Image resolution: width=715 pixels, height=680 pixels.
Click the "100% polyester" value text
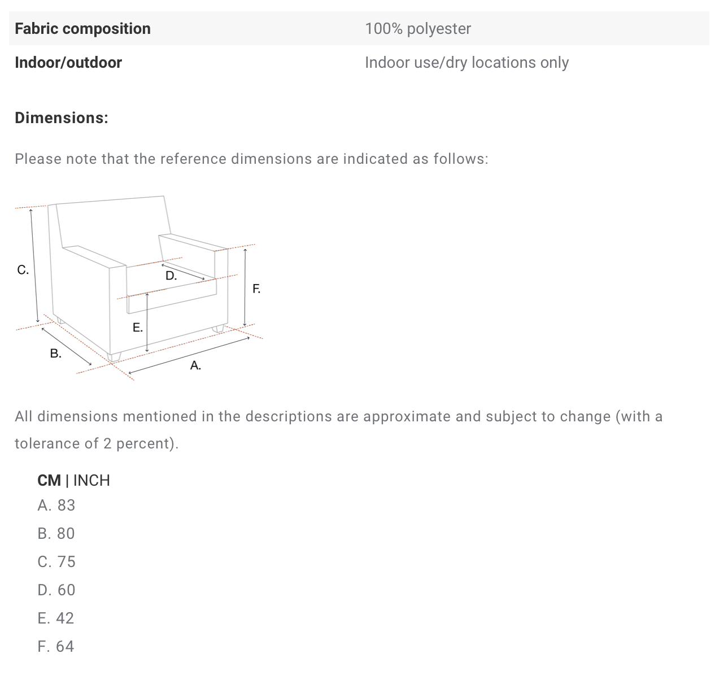pyautogui.click(x=417, y=28)
